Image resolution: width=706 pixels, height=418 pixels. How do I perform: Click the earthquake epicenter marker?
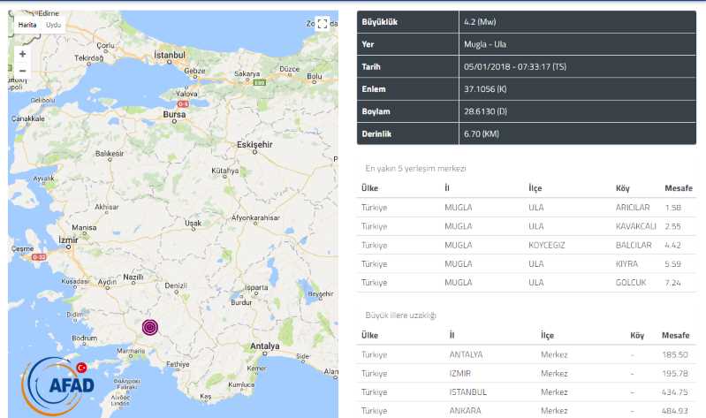[x=151, y=328]
